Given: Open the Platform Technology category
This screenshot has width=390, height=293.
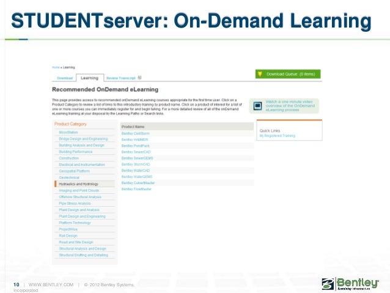Looking at the screenshot, I should coord(75,223).
